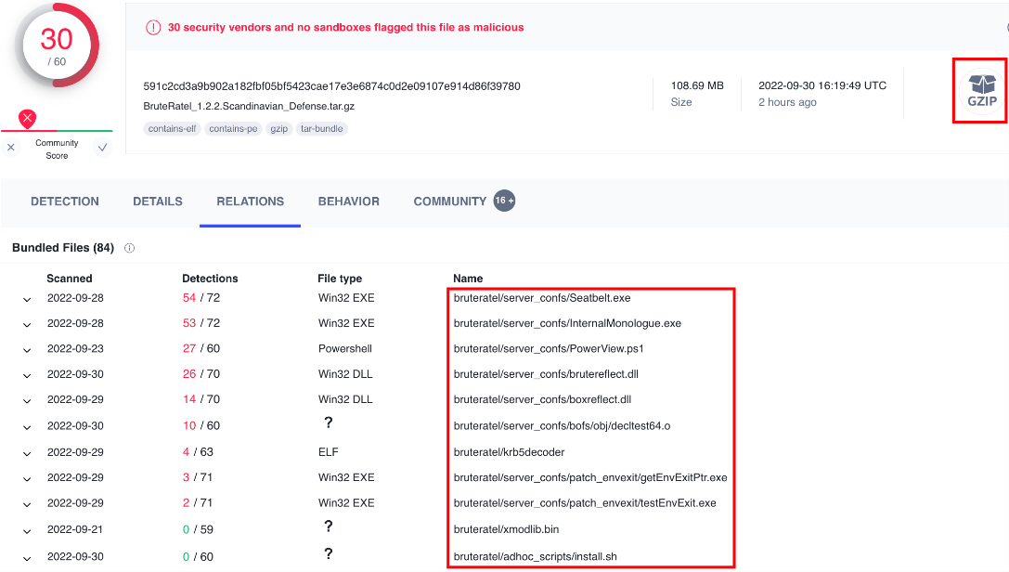Expand the xmodlib.bin row
The width and height of the screenshot is (1009, 572).
[x=27, y=531]
